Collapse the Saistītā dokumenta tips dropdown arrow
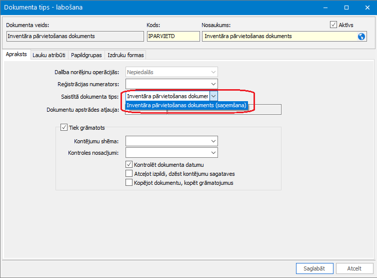The width and height of the screenshot is (377, 278). [213, 96]
